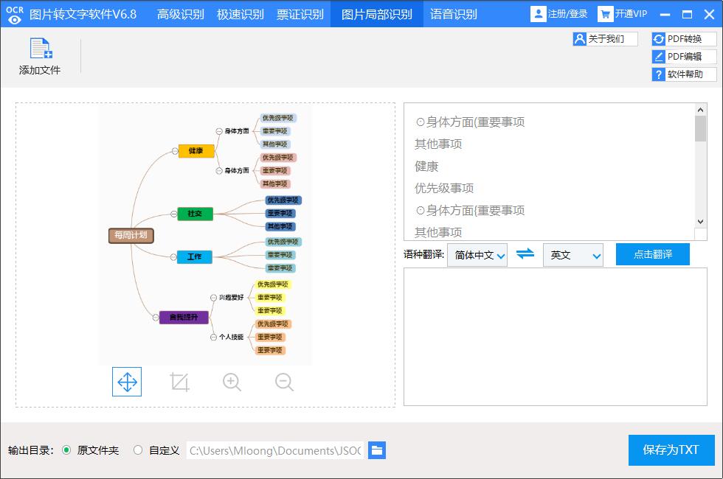Click recognized text line 健康
This screenshot has width=723, height=479.
pos(426,167)
